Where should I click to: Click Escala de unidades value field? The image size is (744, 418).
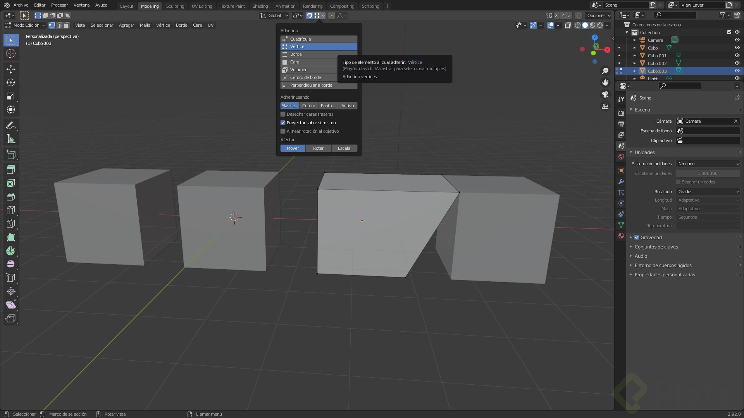click(707, 173)
